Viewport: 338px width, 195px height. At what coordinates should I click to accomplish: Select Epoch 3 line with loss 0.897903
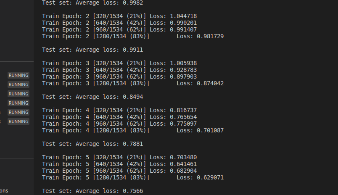click(x=119, y=76)
